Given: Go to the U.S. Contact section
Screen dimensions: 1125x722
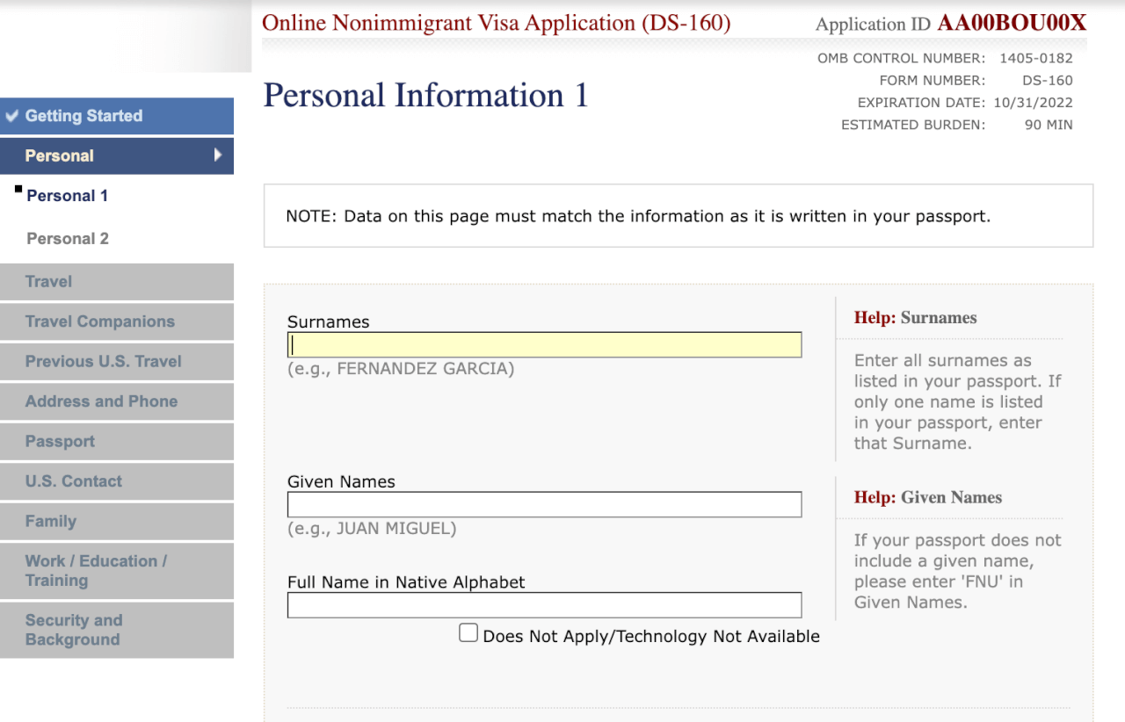Looking at the screenshot, I should coord(74,481).
